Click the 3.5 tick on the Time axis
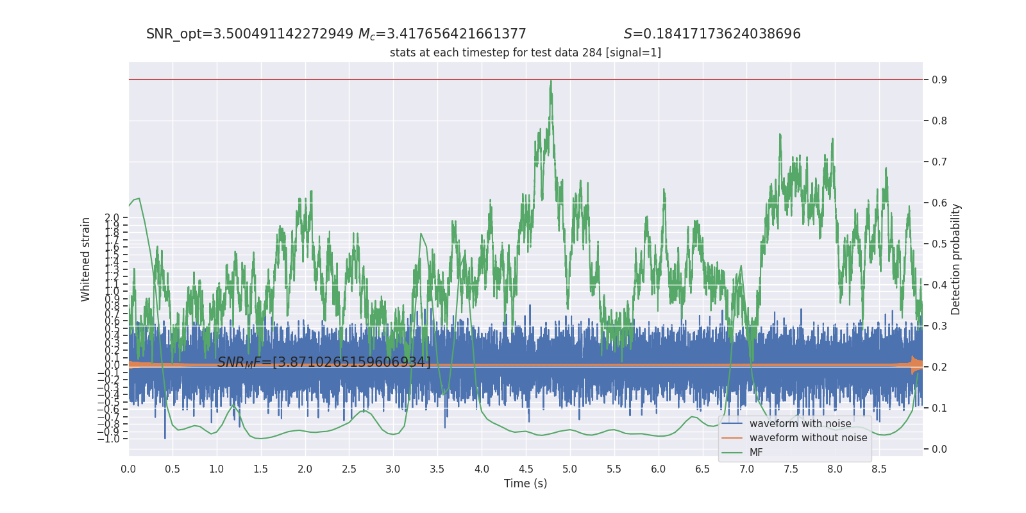The image size is (1026, 513). point(437,469)
